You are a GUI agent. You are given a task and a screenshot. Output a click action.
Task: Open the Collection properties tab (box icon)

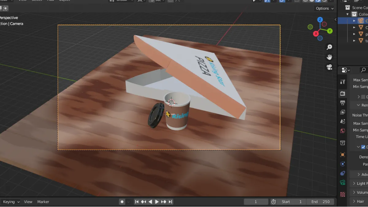coord(343,143)
